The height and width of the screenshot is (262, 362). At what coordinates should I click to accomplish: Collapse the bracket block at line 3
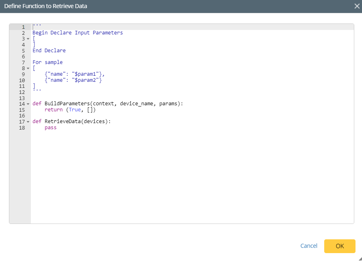pyautogui.click(x=28, y=39)
